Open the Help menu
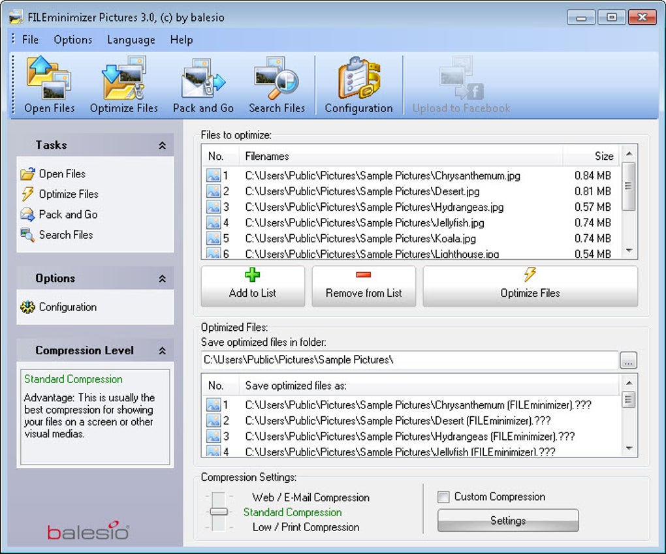The width and height of the screenshot is (666, 554). point(182,40)
